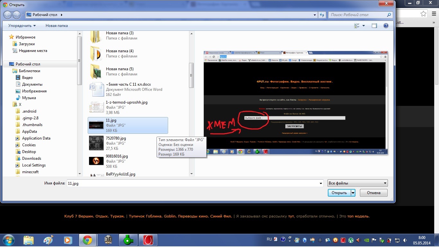The height and width of the screenshot is (247, 439).
Task: Open the view options dropdown arrow
Action: (363, 26)
